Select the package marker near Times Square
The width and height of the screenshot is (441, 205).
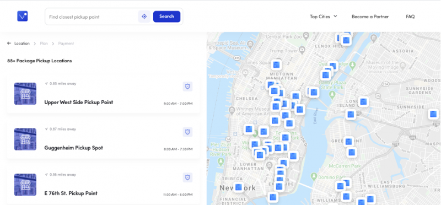[277, 65]
